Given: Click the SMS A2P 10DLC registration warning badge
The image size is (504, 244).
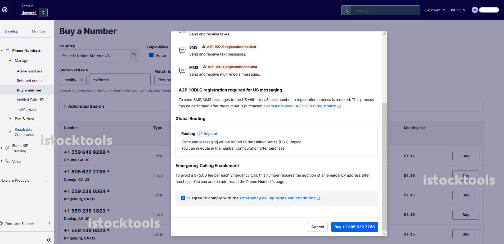Looking at the screenshot, I should pyautogui.click(x=229, y=47).
